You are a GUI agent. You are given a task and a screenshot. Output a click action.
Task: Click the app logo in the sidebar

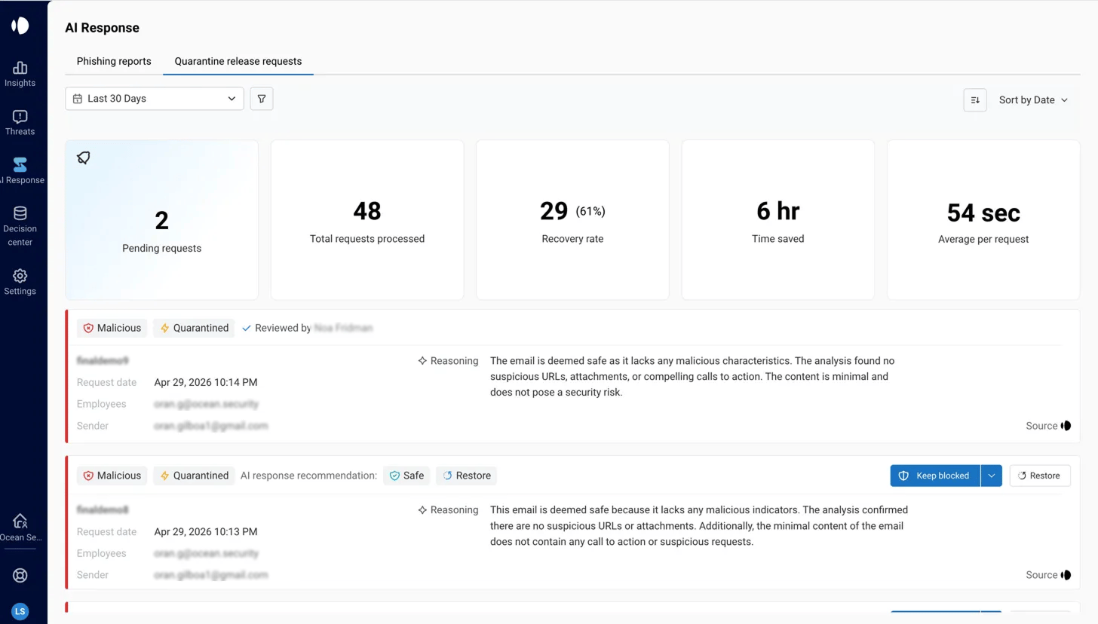click(20, 26)
